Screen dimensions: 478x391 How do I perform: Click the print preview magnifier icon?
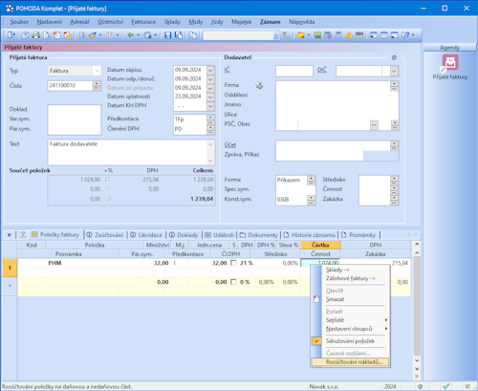coord(47,35)
